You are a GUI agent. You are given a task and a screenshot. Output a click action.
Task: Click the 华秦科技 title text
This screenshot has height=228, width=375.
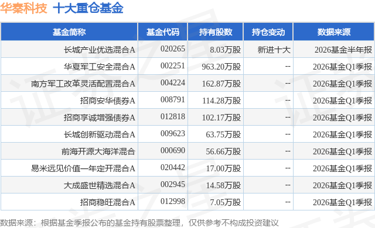[x=23, y=8]
